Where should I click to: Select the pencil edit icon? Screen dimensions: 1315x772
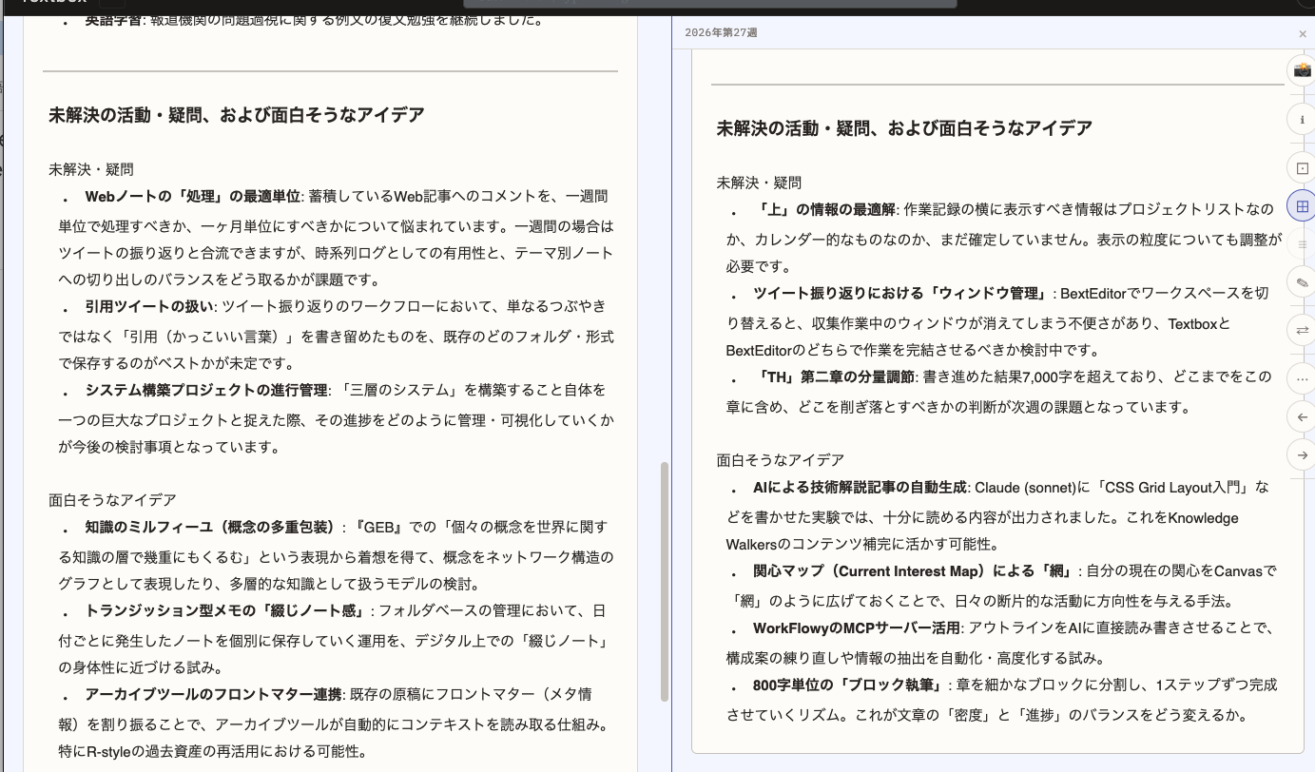click(1302, 282)
